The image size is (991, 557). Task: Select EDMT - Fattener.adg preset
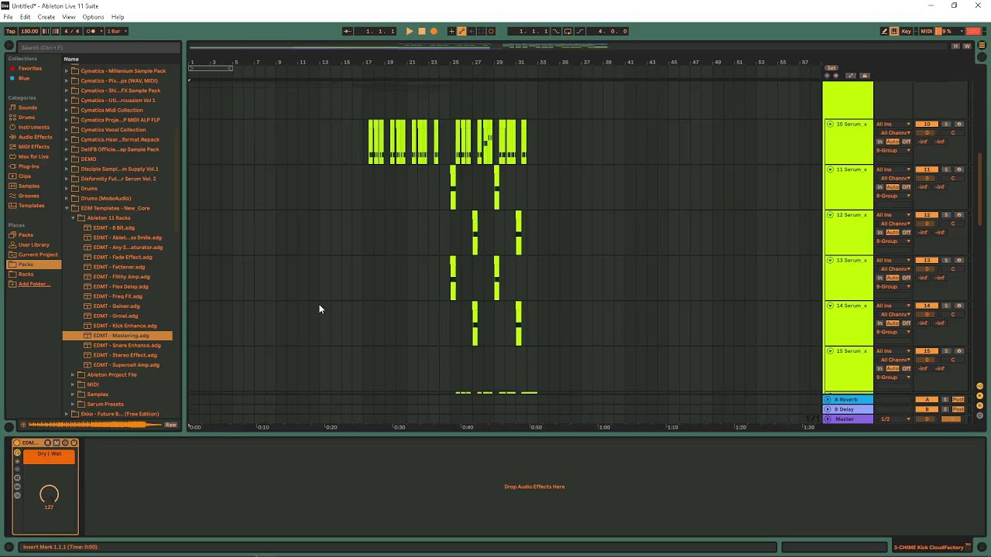[118, 267]
